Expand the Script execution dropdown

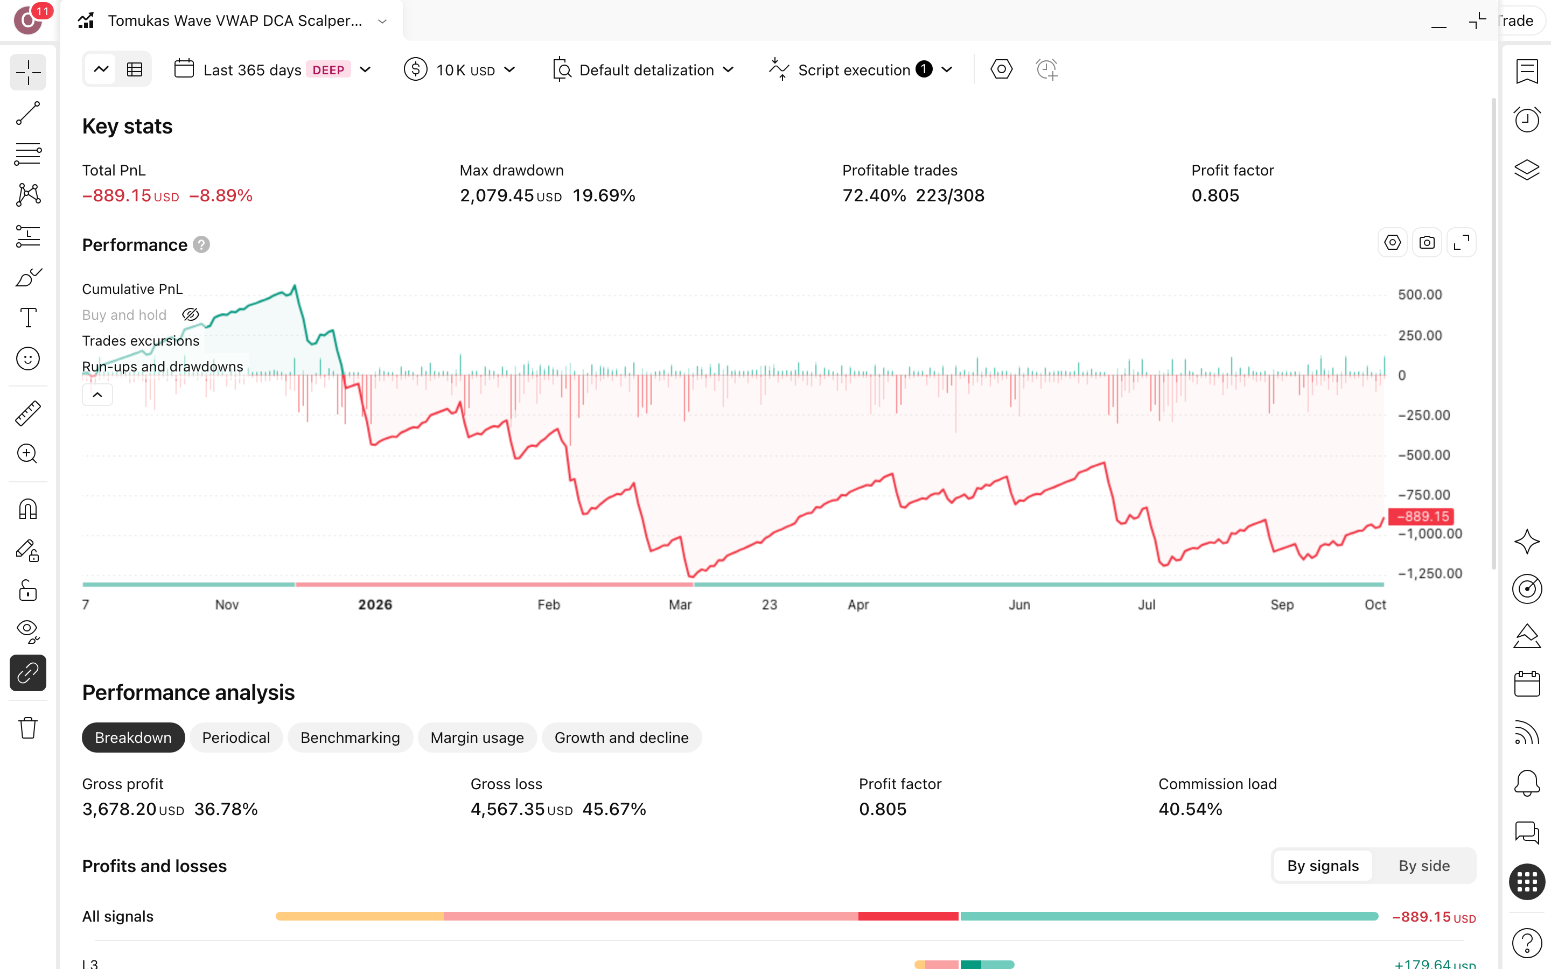point(861,70)
